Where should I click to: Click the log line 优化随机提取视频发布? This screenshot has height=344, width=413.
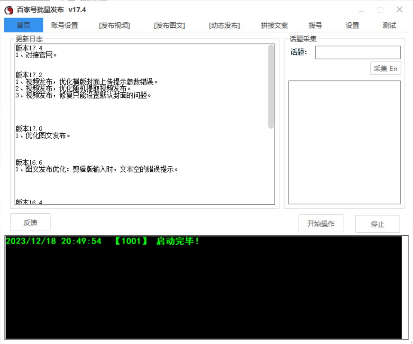73,89
